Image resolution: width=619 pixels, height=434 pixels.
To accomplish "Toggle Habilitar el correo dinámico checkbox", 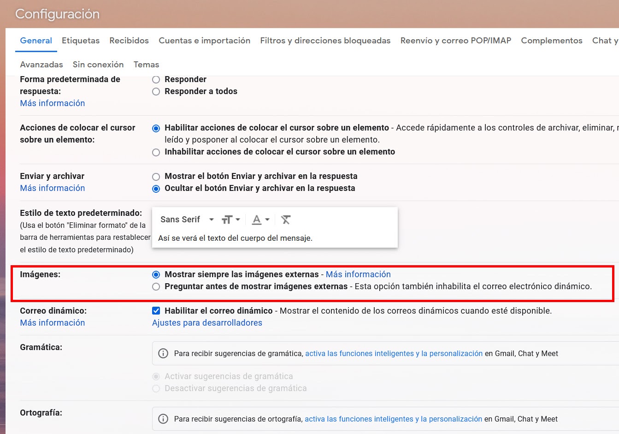I will click(x=156, y=311).
